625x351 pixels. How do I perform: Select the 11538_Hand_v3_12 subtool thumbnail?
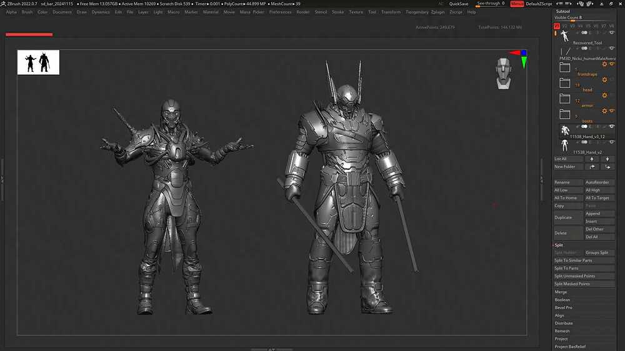565,131
